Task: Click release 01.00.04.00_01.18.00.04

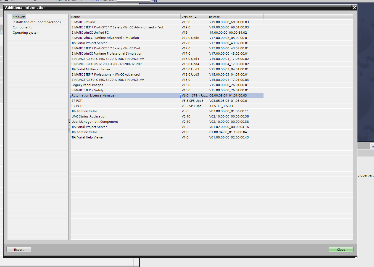Action: [228, 132]
